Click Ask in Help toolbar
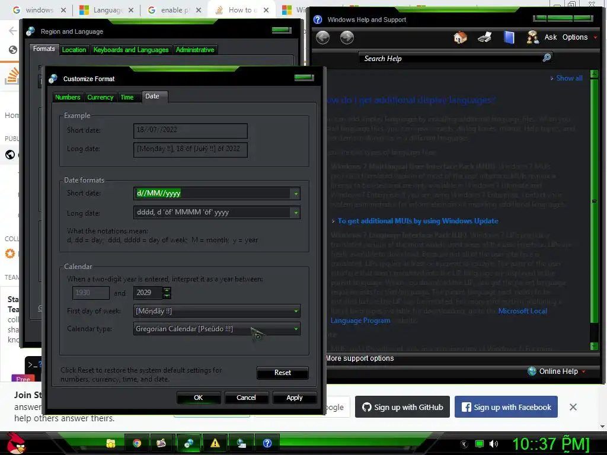 pos(551,37)
